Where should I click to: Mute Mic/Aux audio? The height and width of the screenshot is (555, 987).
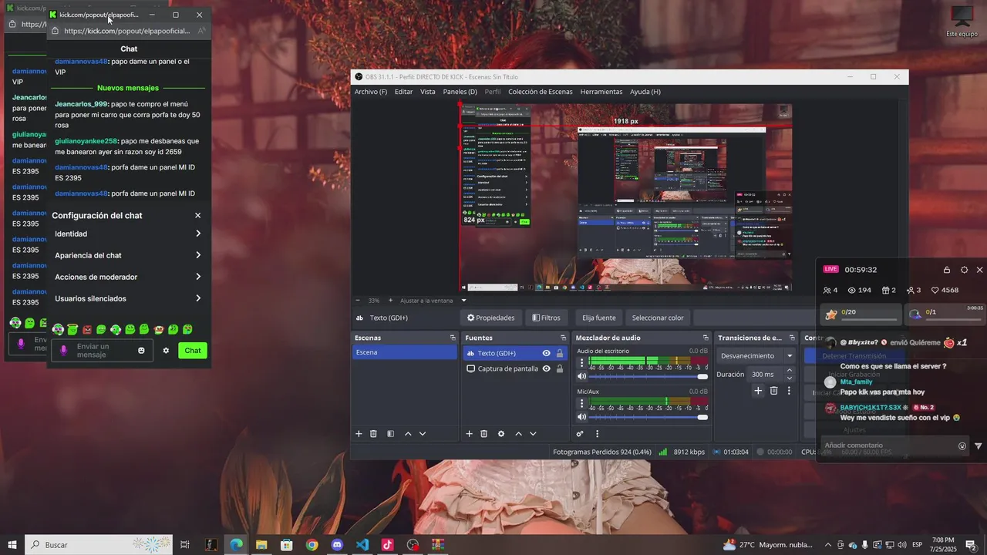581,417
